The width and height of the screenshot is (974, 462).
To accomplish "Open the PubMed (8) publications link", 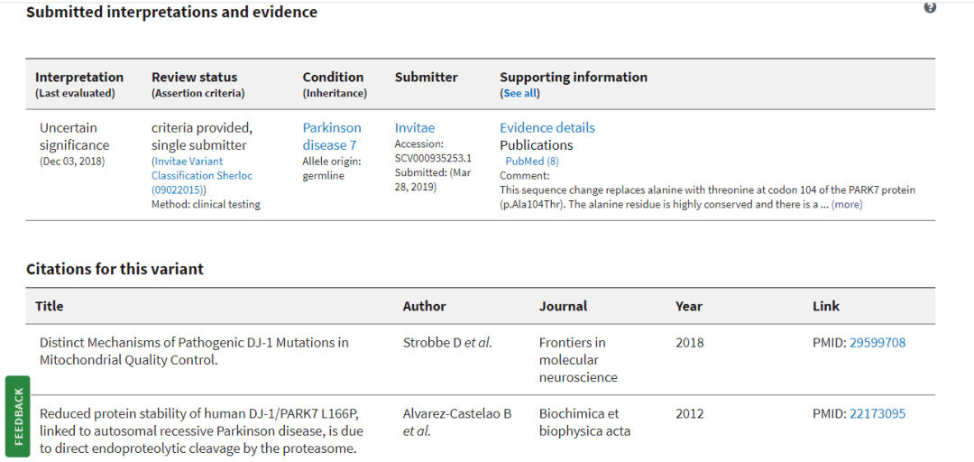I will [x=532, y=161].
